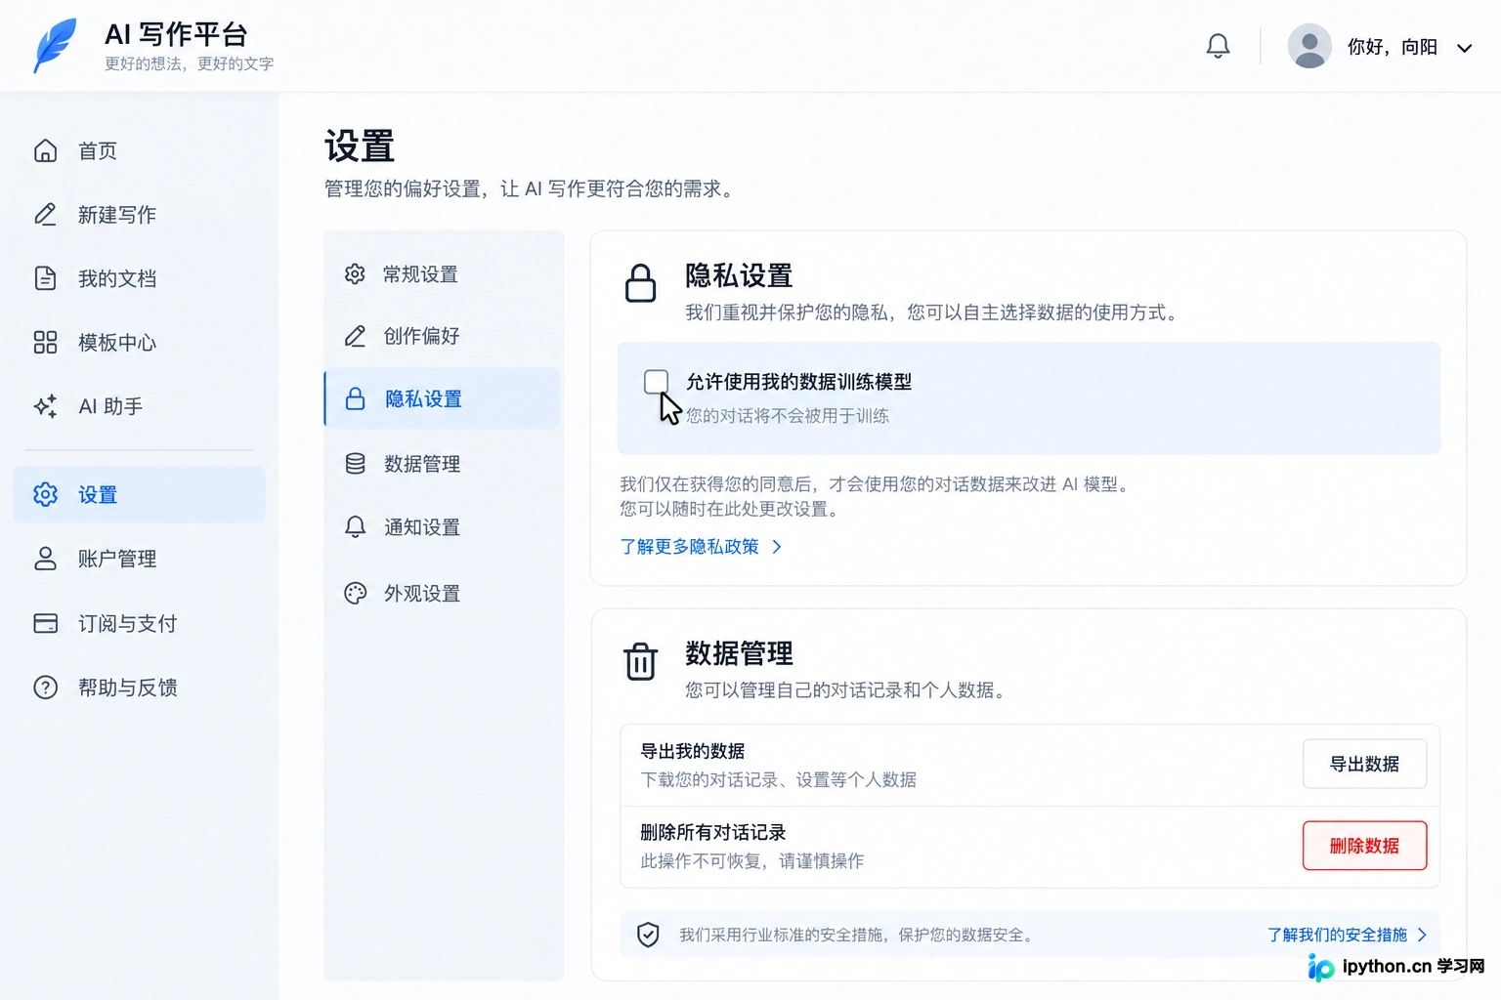Click the 设置 page heading
Viewport: 1501px width, 1000px height.
pos(359,146)
